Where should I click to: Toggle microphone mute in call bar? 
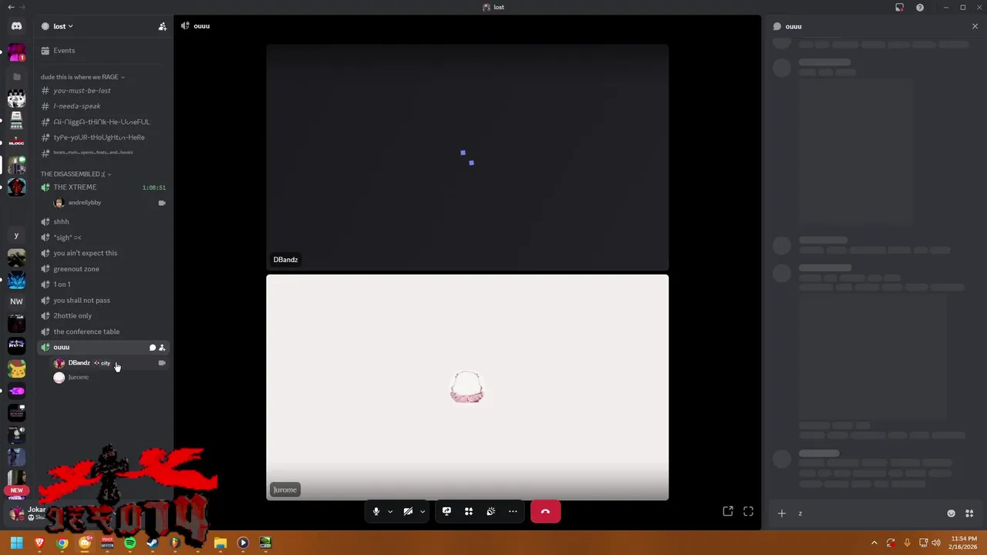tap(376, 511)
